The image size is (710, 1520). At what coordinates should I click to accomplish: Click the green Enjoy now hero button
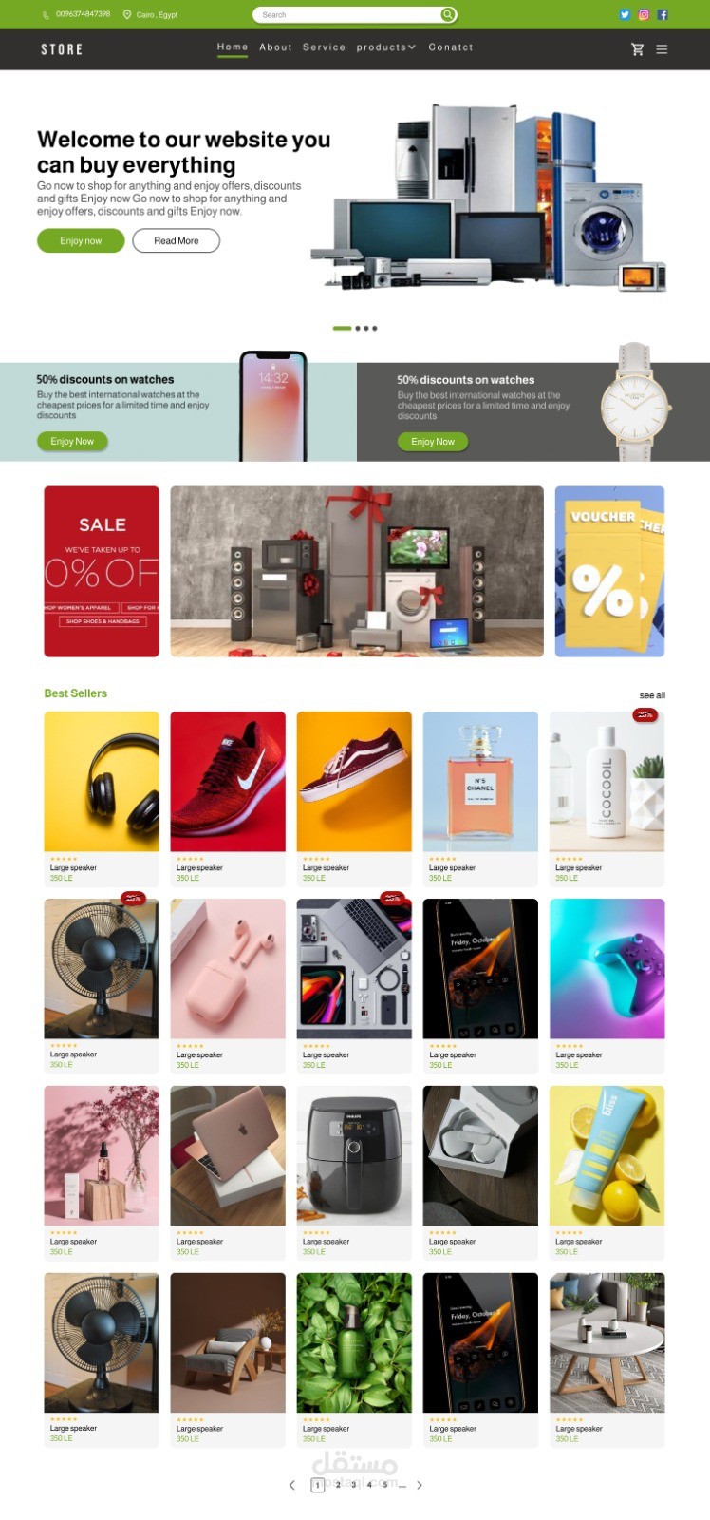[81, 240]
